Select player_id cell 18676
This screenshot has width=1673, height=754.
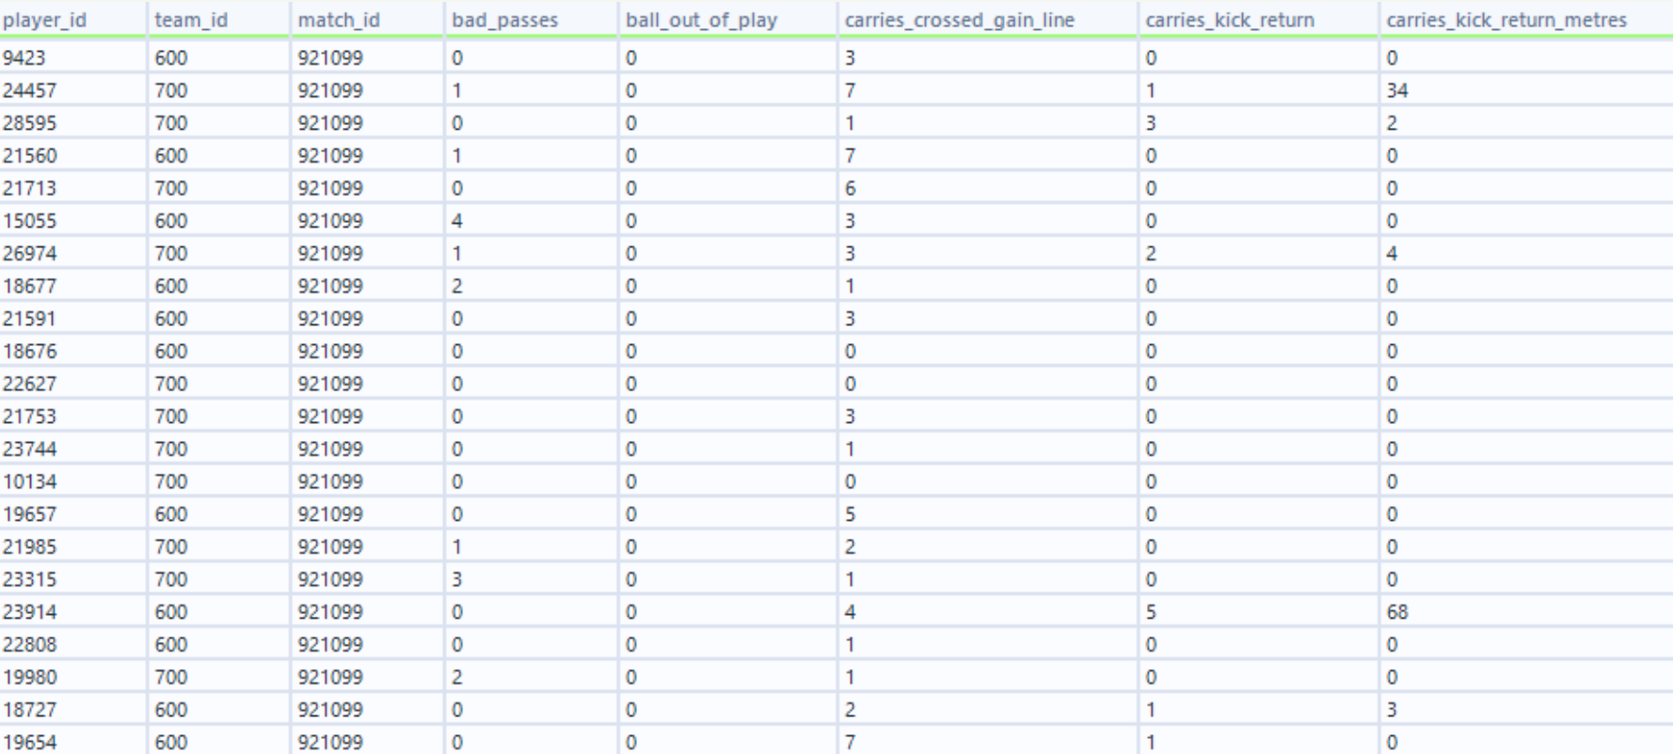(x=72, y=352)
